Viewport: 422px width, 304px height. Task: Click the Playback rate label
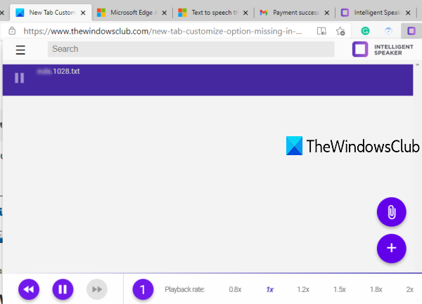(x=184, y=289)
